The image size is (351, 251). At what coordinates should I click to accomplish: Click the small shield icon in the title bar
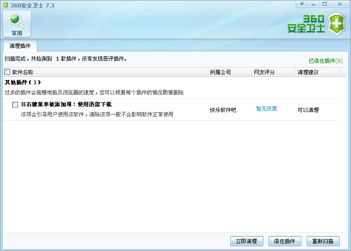coord(6,5)
